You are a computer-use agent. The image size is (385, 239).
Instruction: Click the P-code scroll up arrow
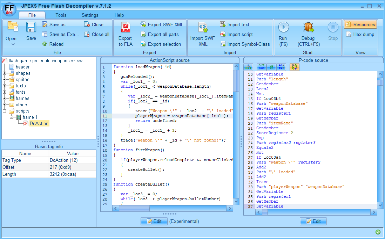coord(380,74)
